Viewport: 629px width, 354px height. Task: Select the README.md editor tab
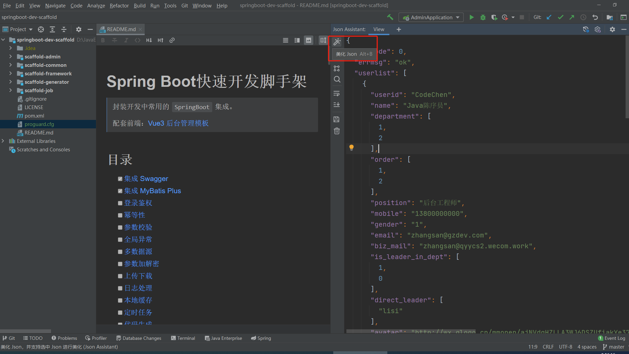click(x=121, y=29)
